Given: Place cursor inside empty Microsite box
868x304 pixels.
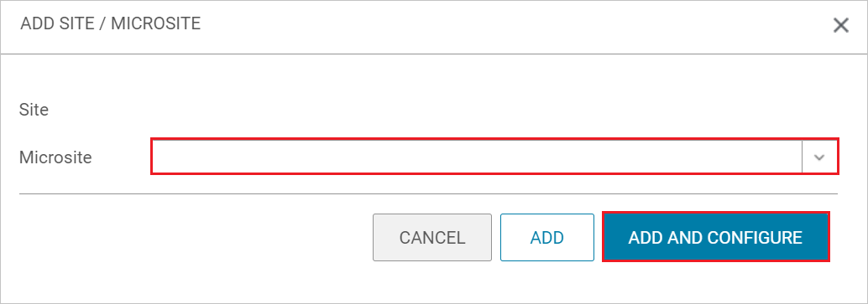Looking at the screenshot, I should [477, 157].
